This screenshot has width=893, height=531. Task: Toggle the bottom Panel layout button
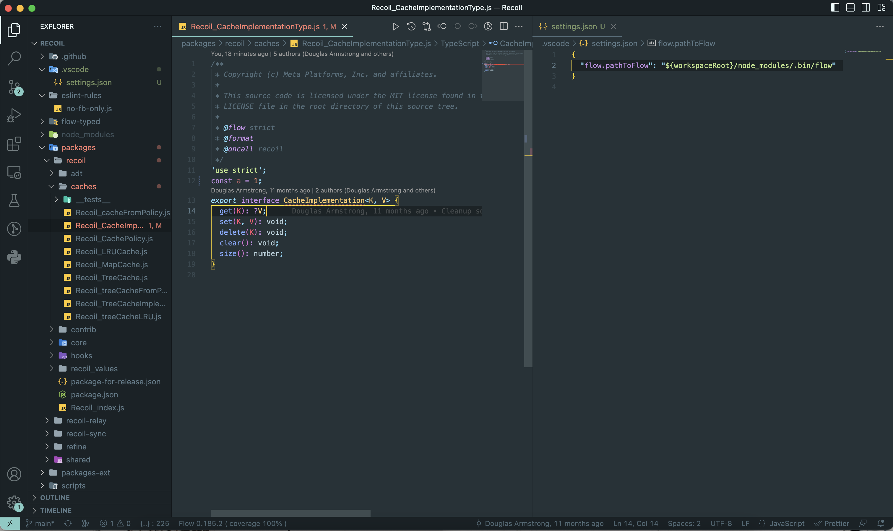click(850, 7)
